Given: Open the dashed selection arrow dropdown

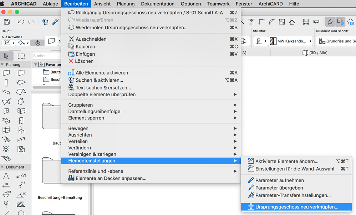Looking at the screenshot, I should point(23,43).
